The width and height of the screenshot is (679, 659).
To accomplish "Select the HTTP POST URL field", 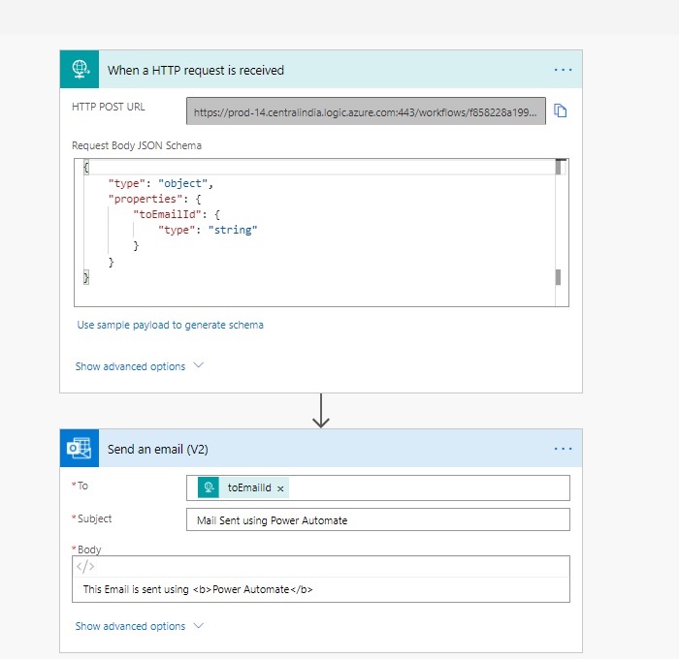I will (366, 111).
